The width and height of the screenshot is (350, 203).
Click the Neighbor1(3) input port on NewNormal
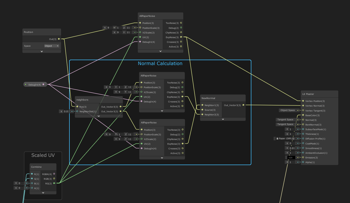click(202, 105)
